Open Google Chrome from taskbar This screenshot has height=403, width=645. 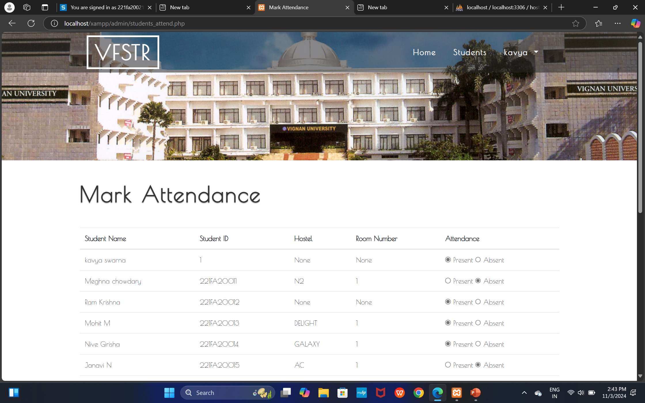point(418,393)
